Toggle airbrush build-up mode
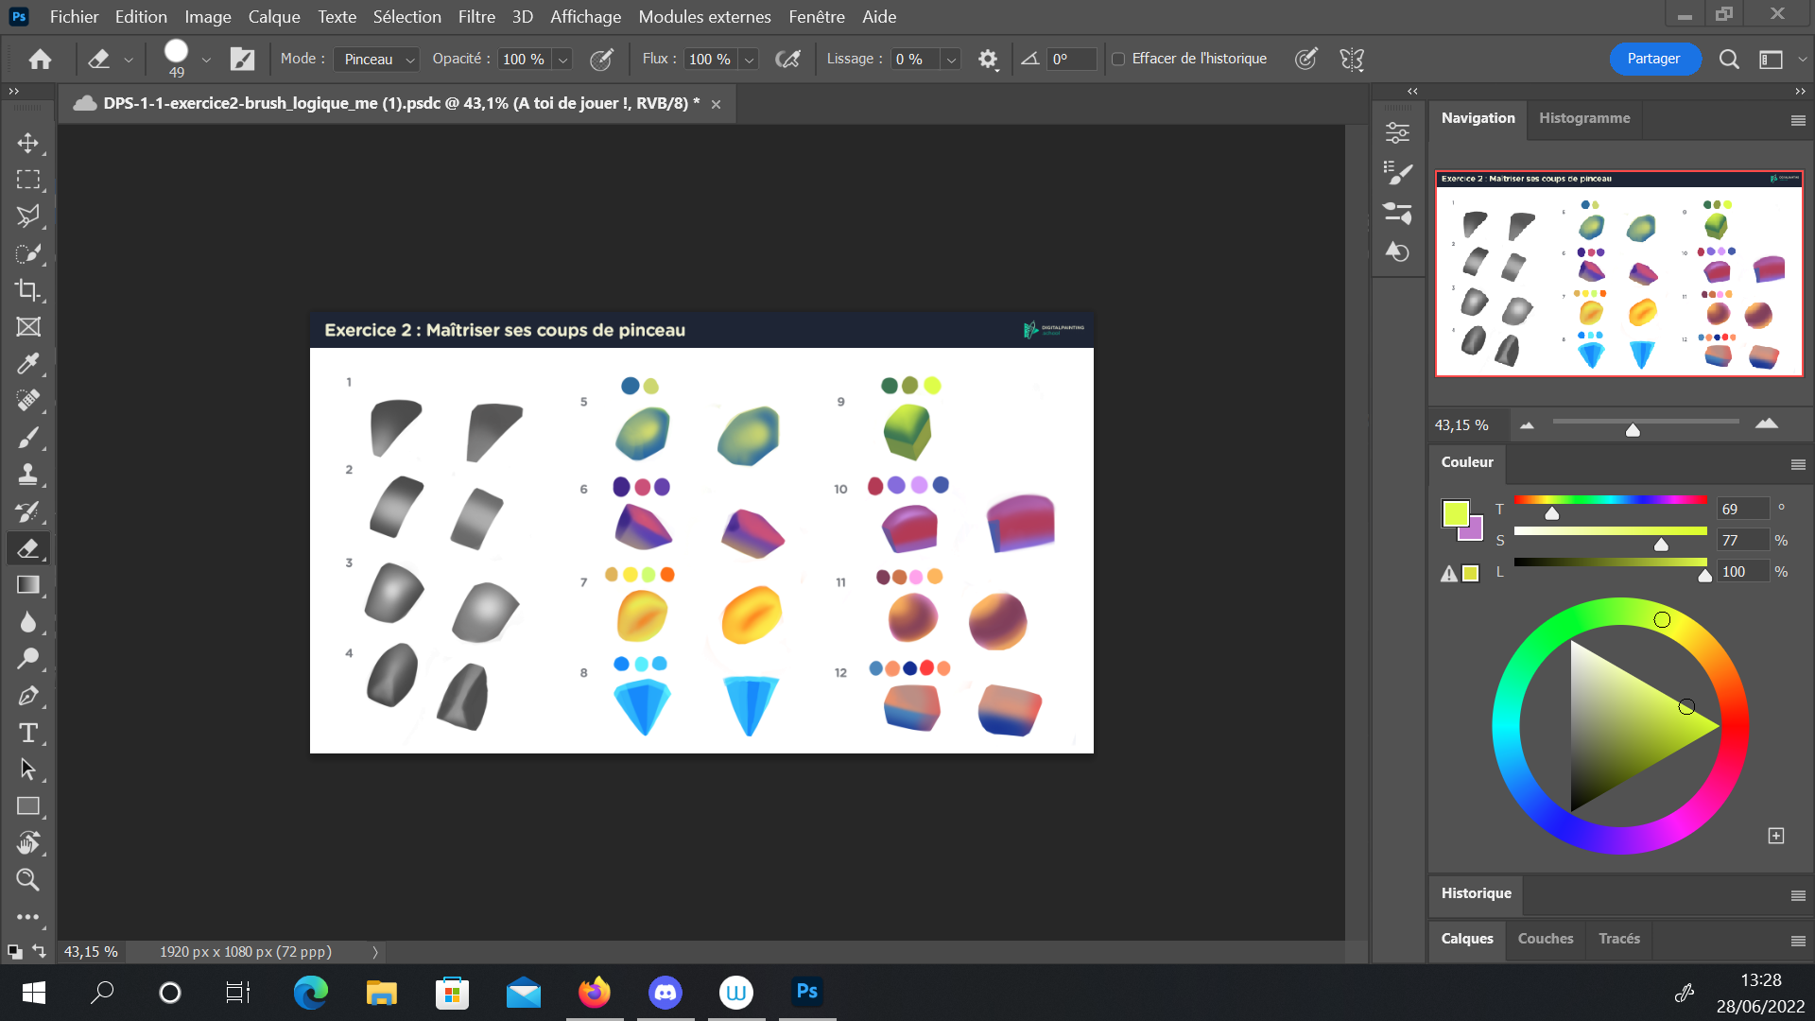This screenshot has height=1021, width=1815. pos(787,60)
